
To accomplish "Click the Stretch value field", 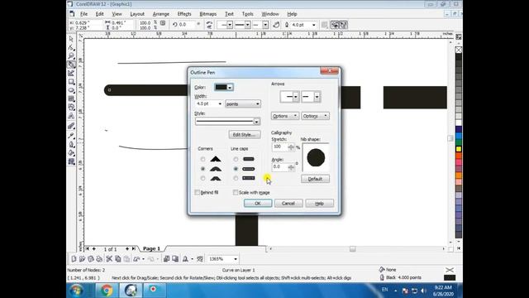I will [279, 147].
